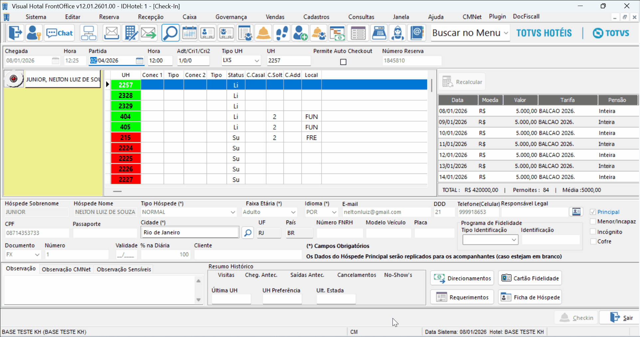Click the Recalcular button
The height and width of the screenshot is (337, 640).
[x=462, y=82]
